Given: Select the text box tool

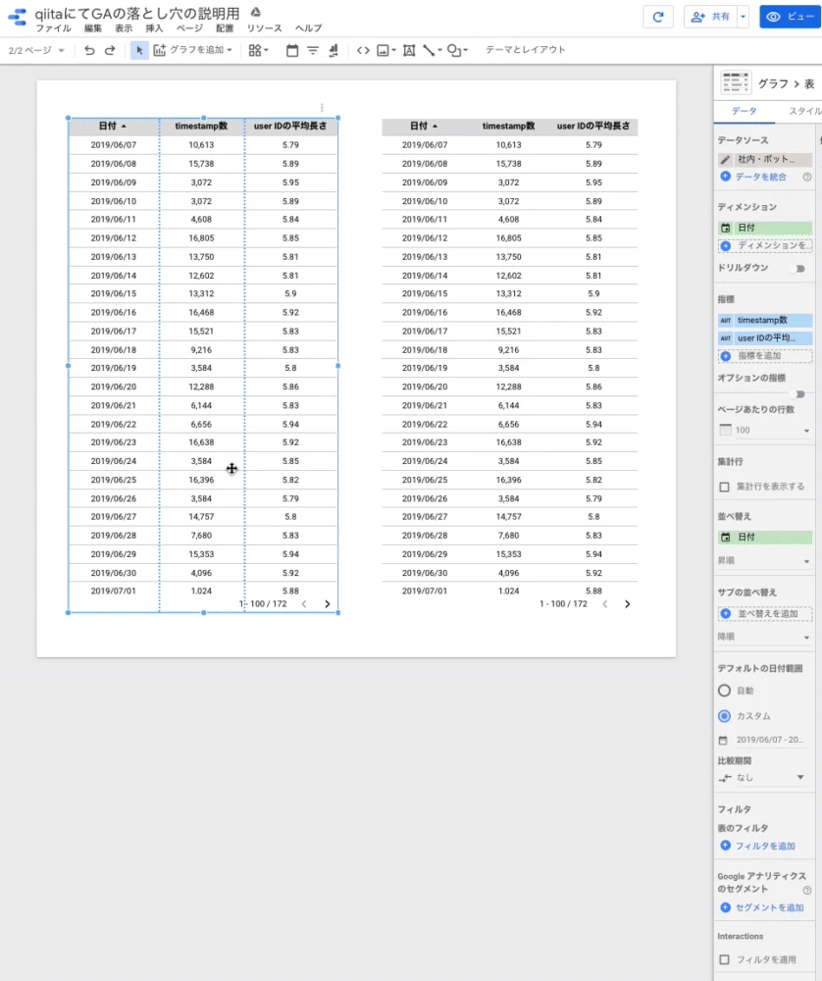Looking at the screenshot, I should click(409, 50).
